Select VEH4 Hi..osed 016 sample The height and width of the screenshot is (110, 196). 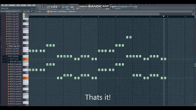pyautogui.click(x=15, y=101)
